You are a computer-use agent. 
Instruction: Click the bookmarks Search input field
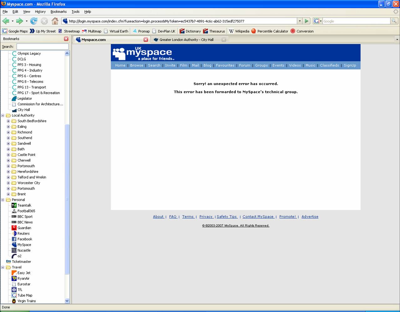point(42,46)
